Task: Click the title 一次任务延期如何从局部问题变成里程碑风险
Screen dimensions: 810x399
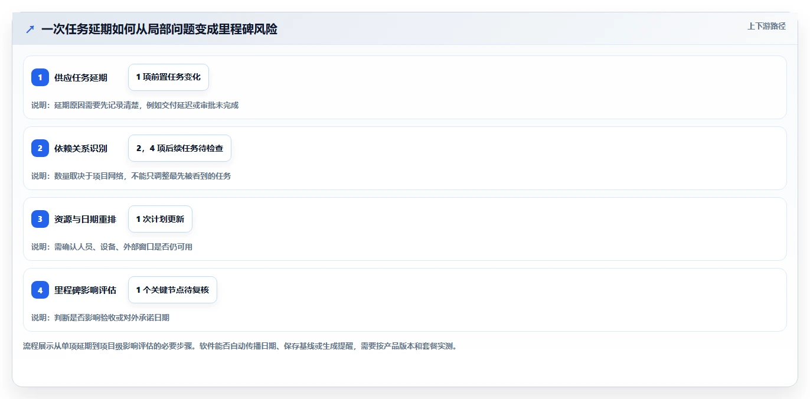Action: pos(159,30)
